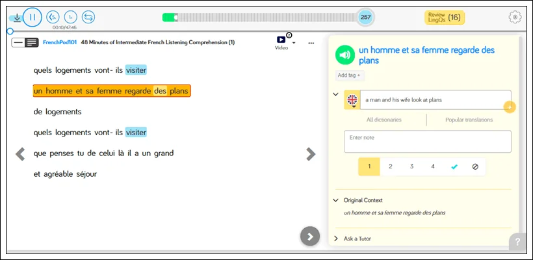This screenshot has width=533, height=260.
Task: Set LingQ status level to 3
Action: click(x=411, y=166)
